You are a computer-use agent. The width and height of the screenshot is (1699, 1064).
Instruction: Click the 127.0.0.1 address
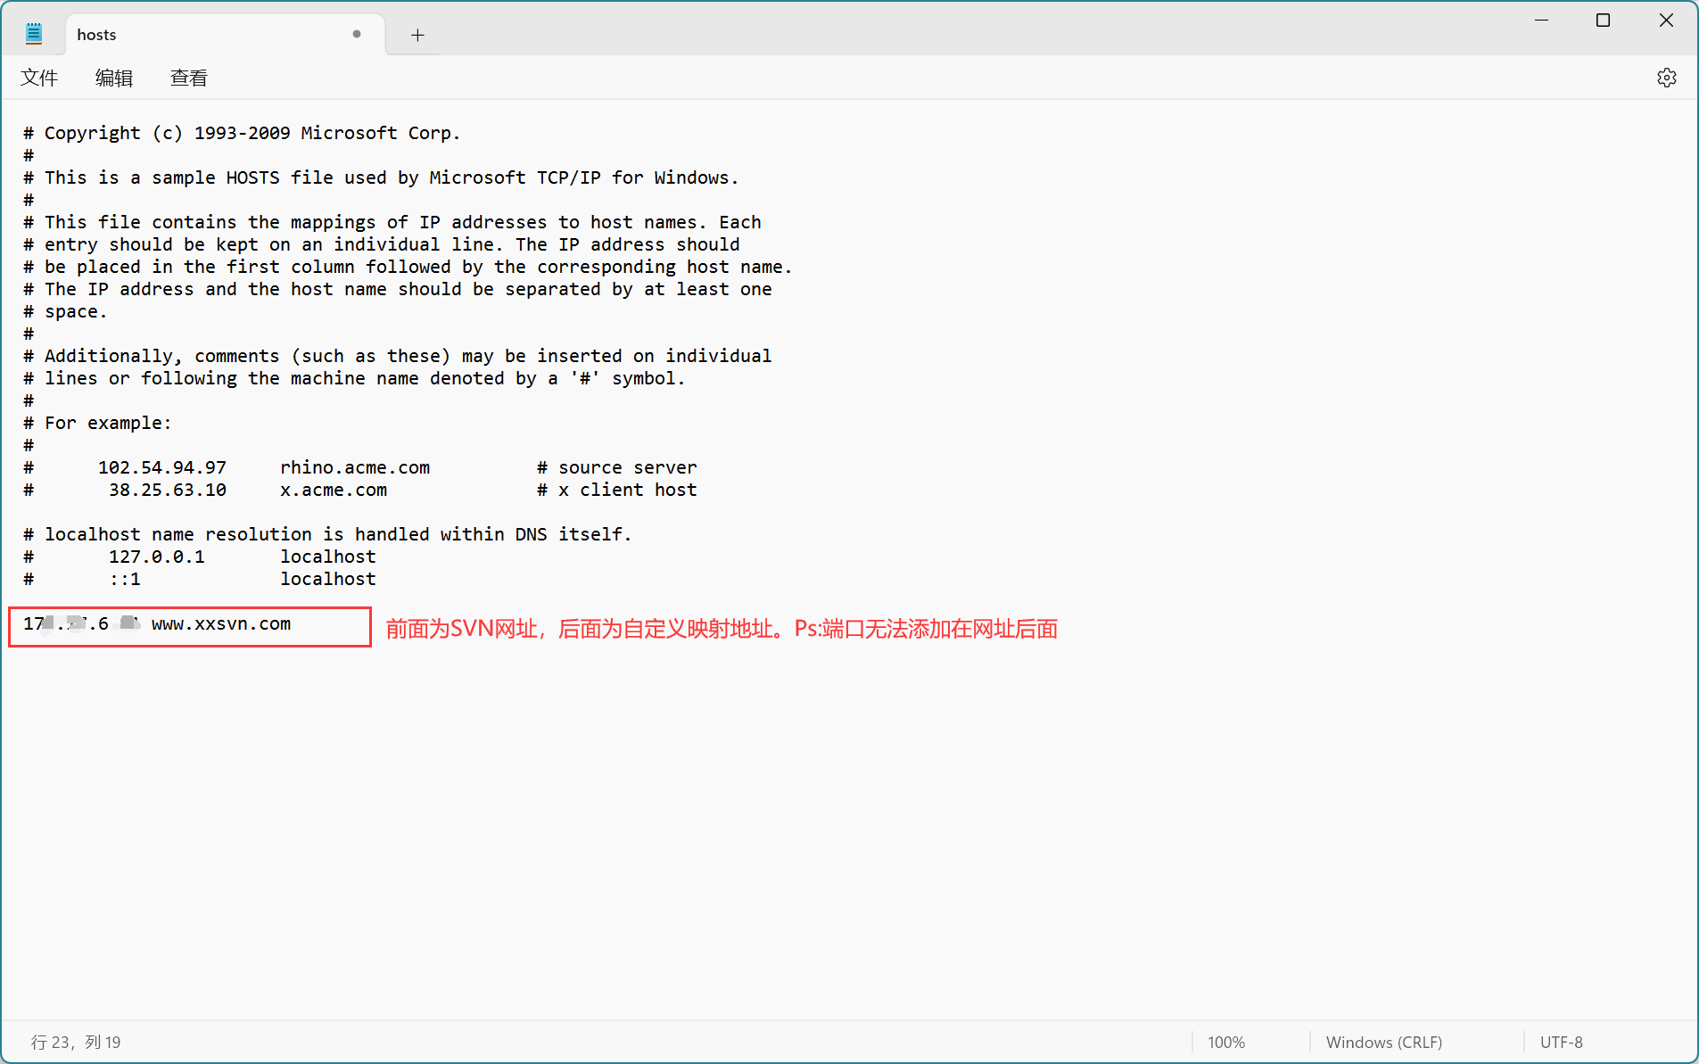[x=157, y=557]
